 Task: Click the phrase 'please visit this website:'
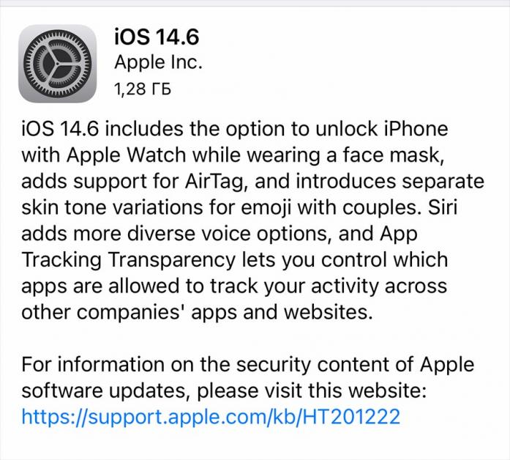click(x=312, y=390)
